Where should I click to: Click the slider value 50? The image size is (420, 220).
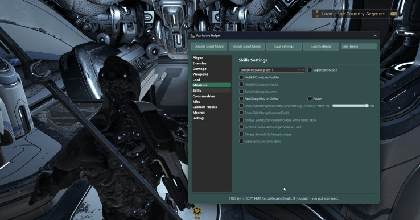click(x=372, y=106)
